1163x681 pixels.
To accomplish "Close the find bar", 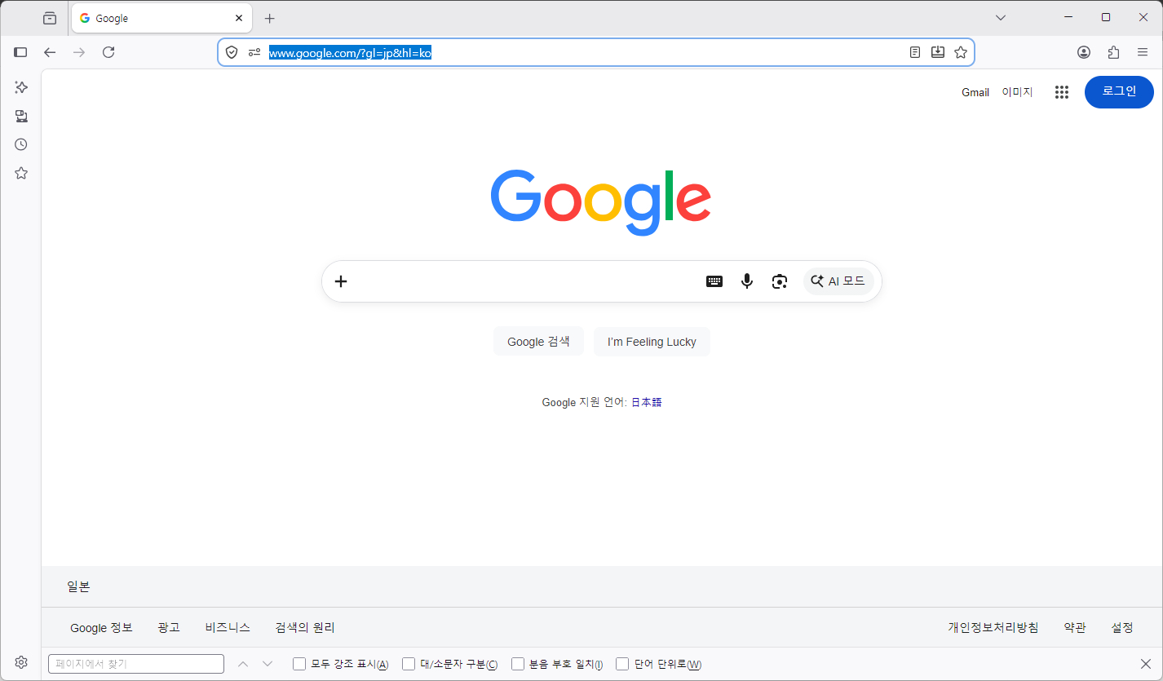I will 1145,664.
